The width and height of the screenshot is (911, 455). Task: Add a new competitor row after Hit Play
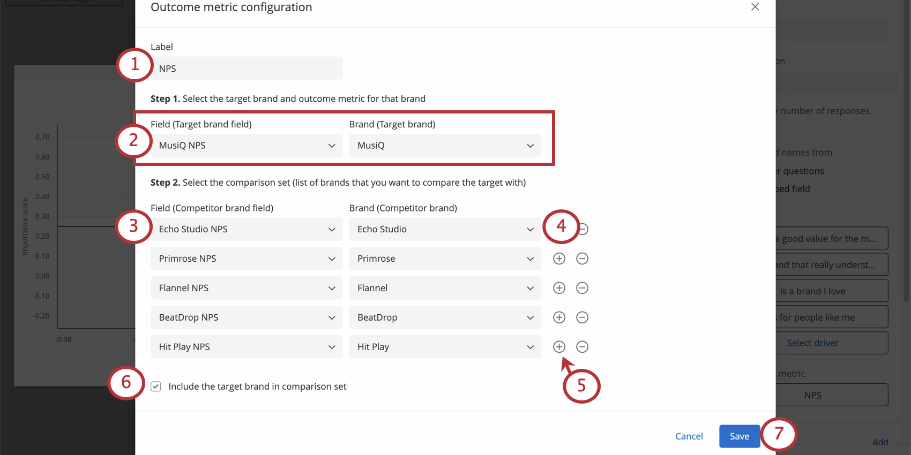coord(559,346)
